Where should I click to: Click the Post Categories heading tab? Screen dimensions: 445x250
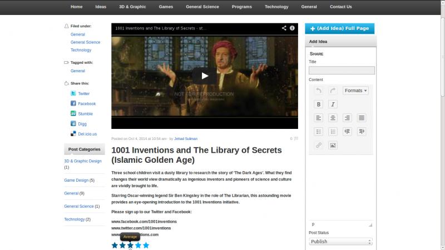coord(85,149)
